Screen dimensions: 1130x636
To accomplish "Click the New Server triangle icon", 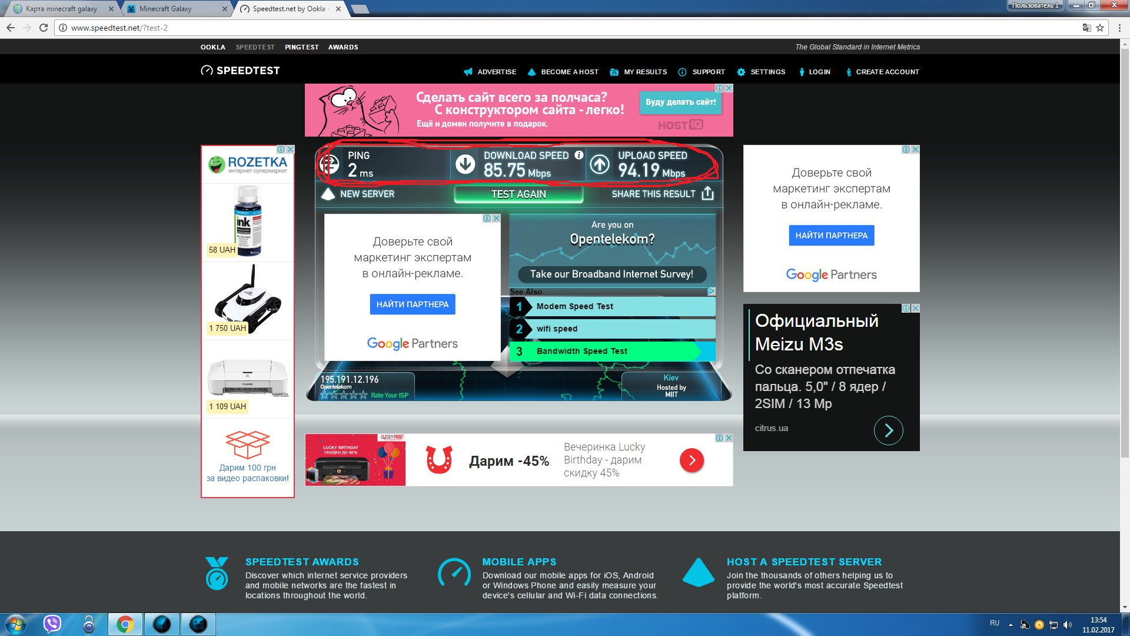I will pos(328,194).
